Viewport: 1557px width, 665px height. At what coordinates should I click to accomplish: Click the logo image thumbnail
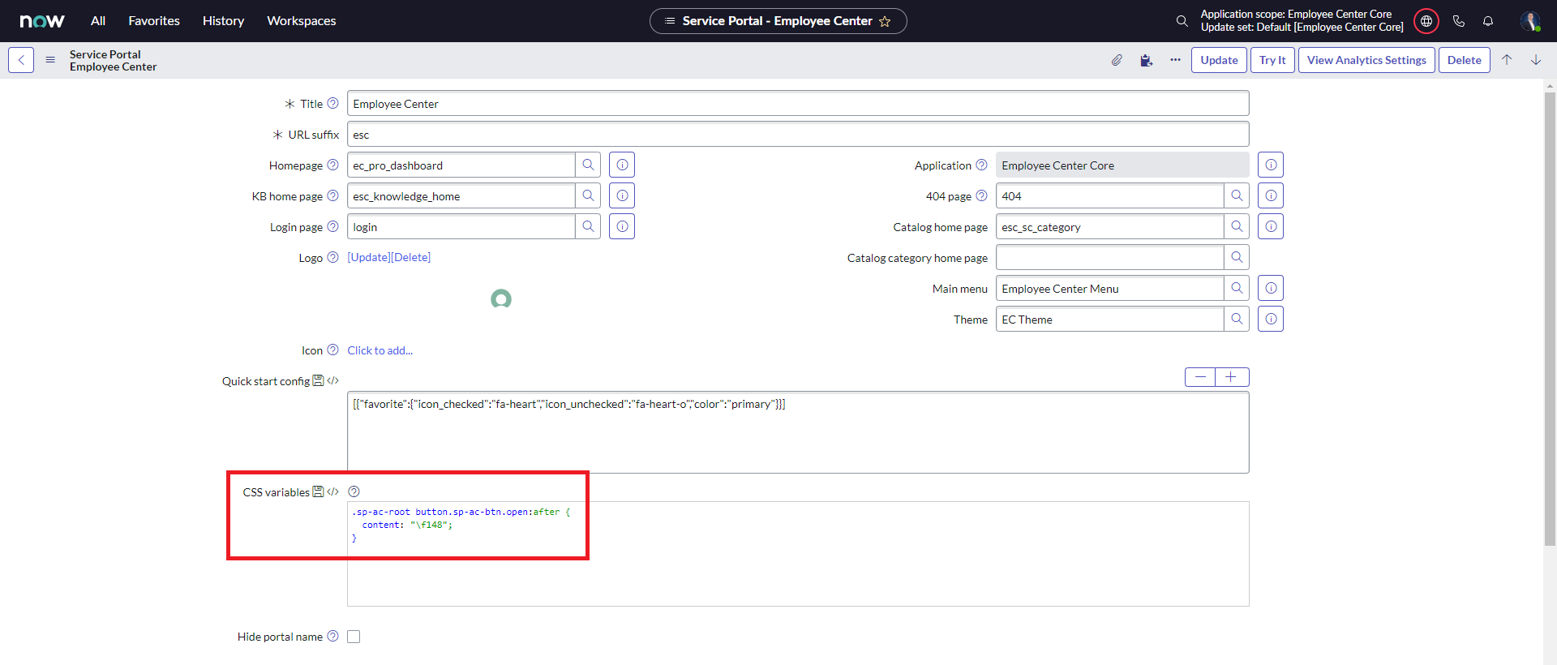coord(501,299)
